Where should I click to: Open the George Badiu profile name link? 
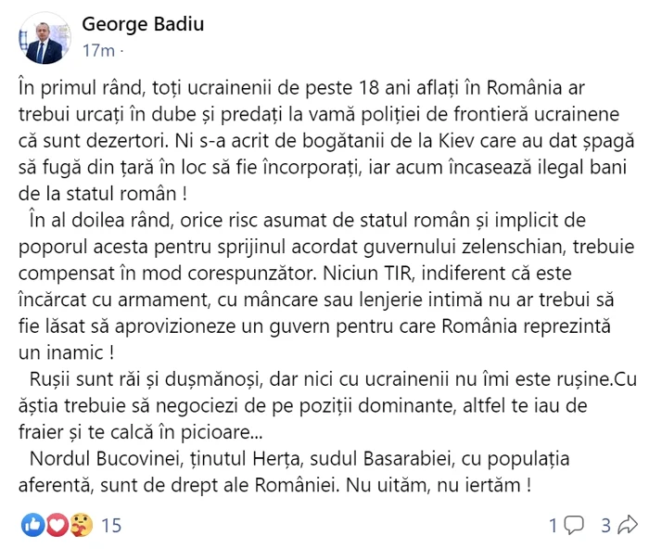pyautogui.click(x=143, y=24)
